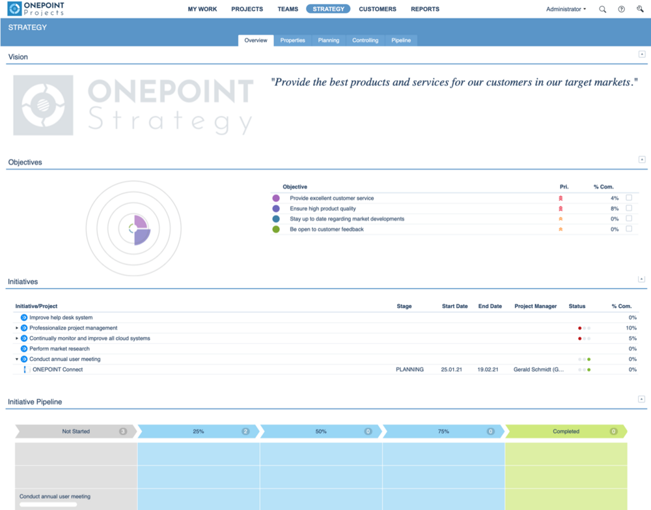
Task: Expand the Conduct annual user meeting initiative
Action: [16, 359]
